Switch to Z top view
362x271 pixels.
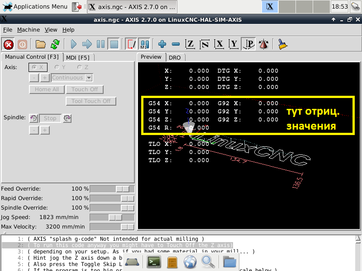point(190,44)
